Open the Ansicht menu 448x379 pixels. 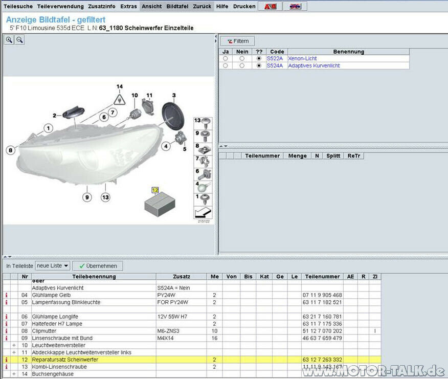click(152, 6)
